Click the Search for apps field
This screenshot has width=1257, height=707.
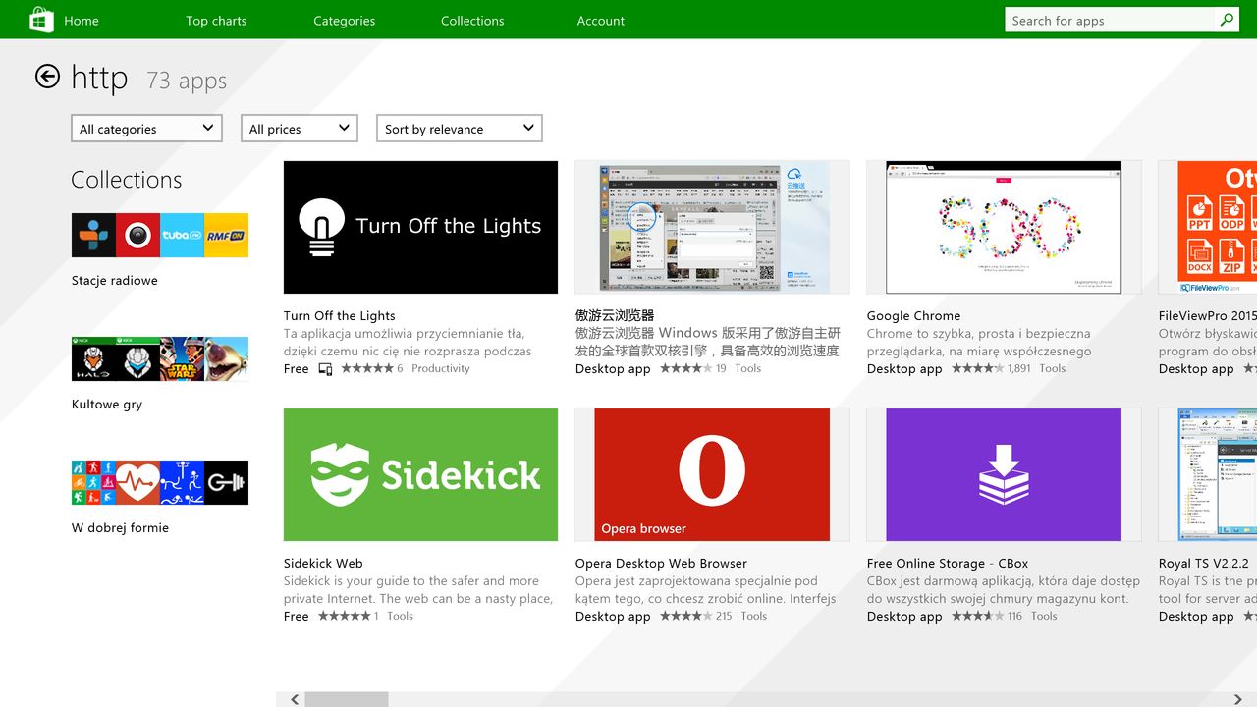[x=1111, y=20]
